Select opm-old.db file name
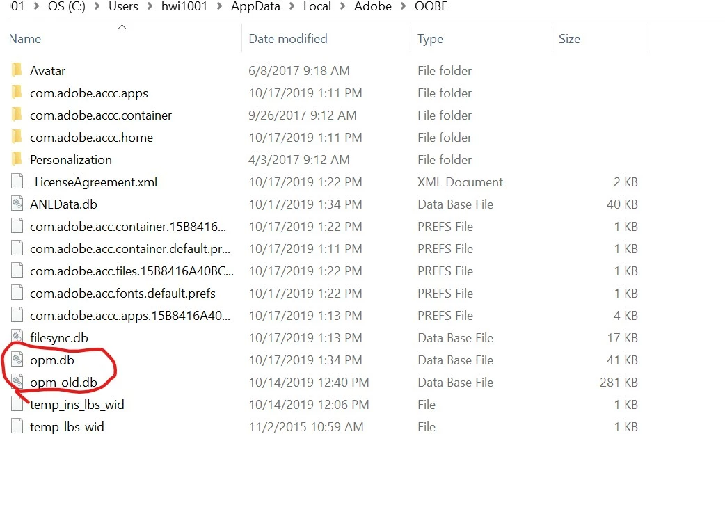Image resolution: width=725 pixels, height=514 pixels. 63,383
